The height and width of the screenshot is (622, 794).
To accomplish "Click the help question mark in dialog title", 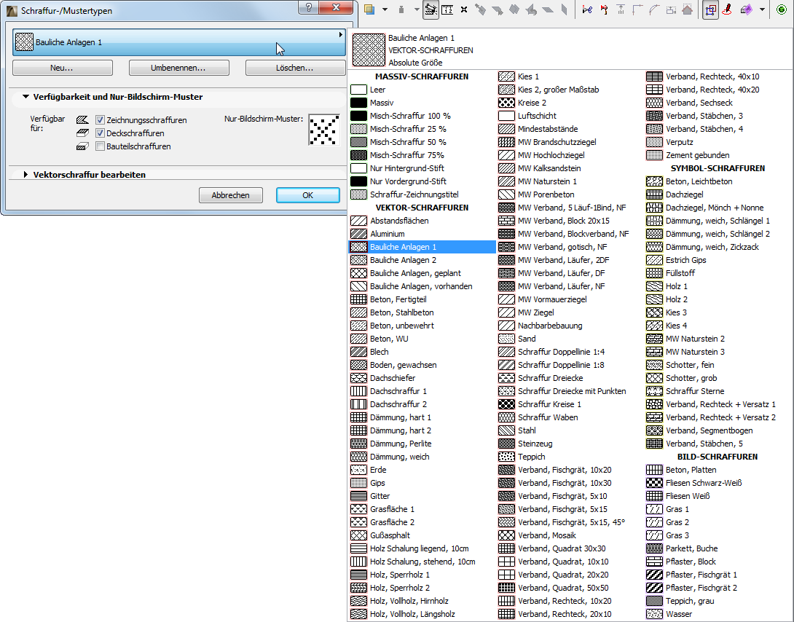I will [308, 7].
